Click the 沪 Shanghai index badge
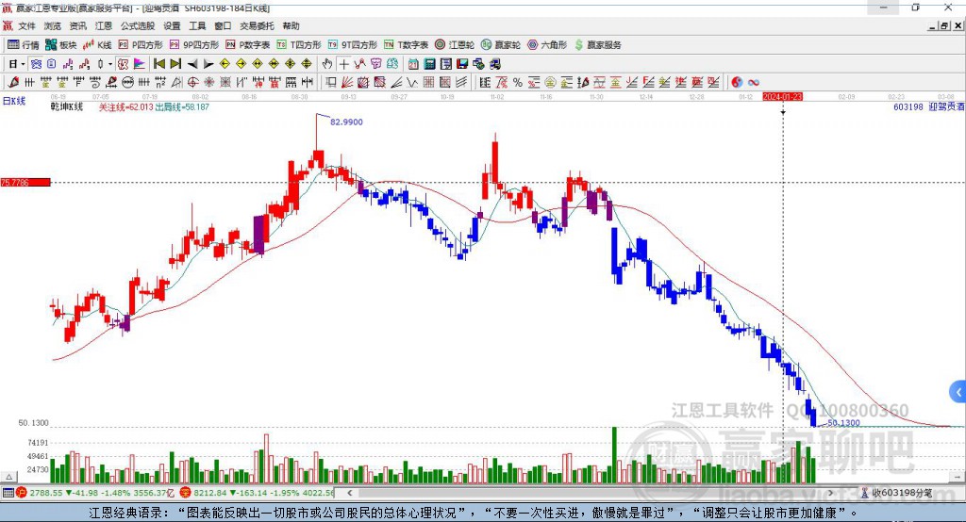The height and width of the screenshot is (522, 966). pos(22,493)
